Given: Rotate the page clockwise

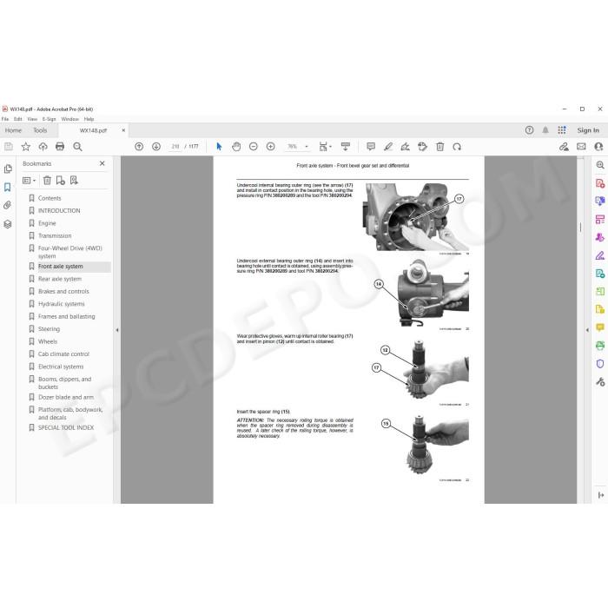Looking at the screenshot, I should (457, 147).
